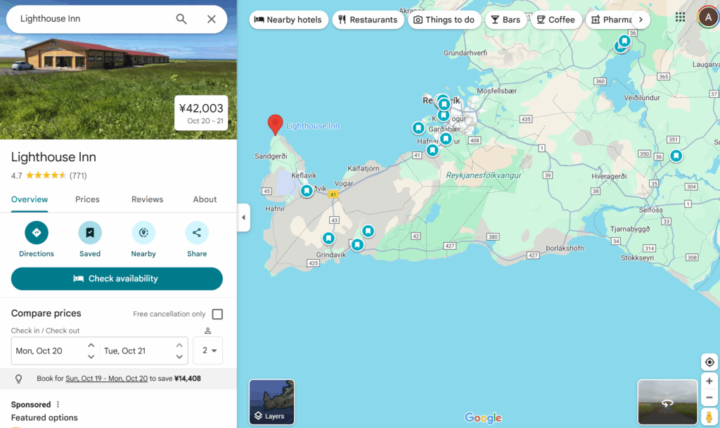
Task: Click the Selfoss town label
Action: coord(650,210)
